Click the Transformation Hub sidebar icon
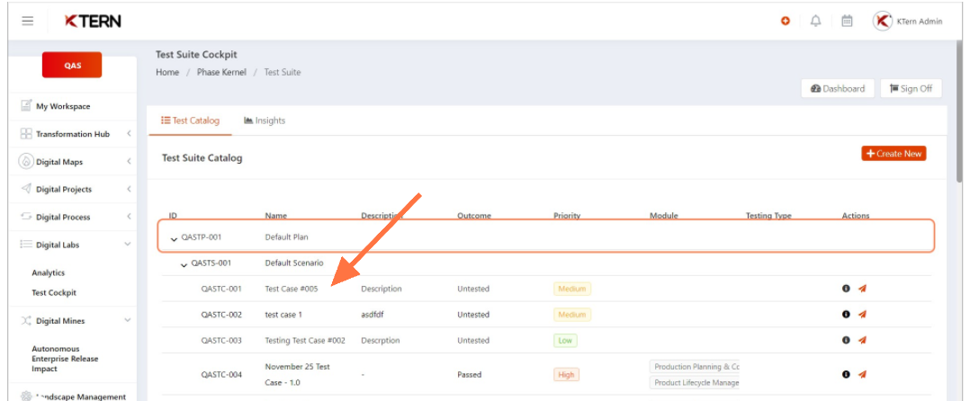Viewport: 970px width, 401px height. 26,133
